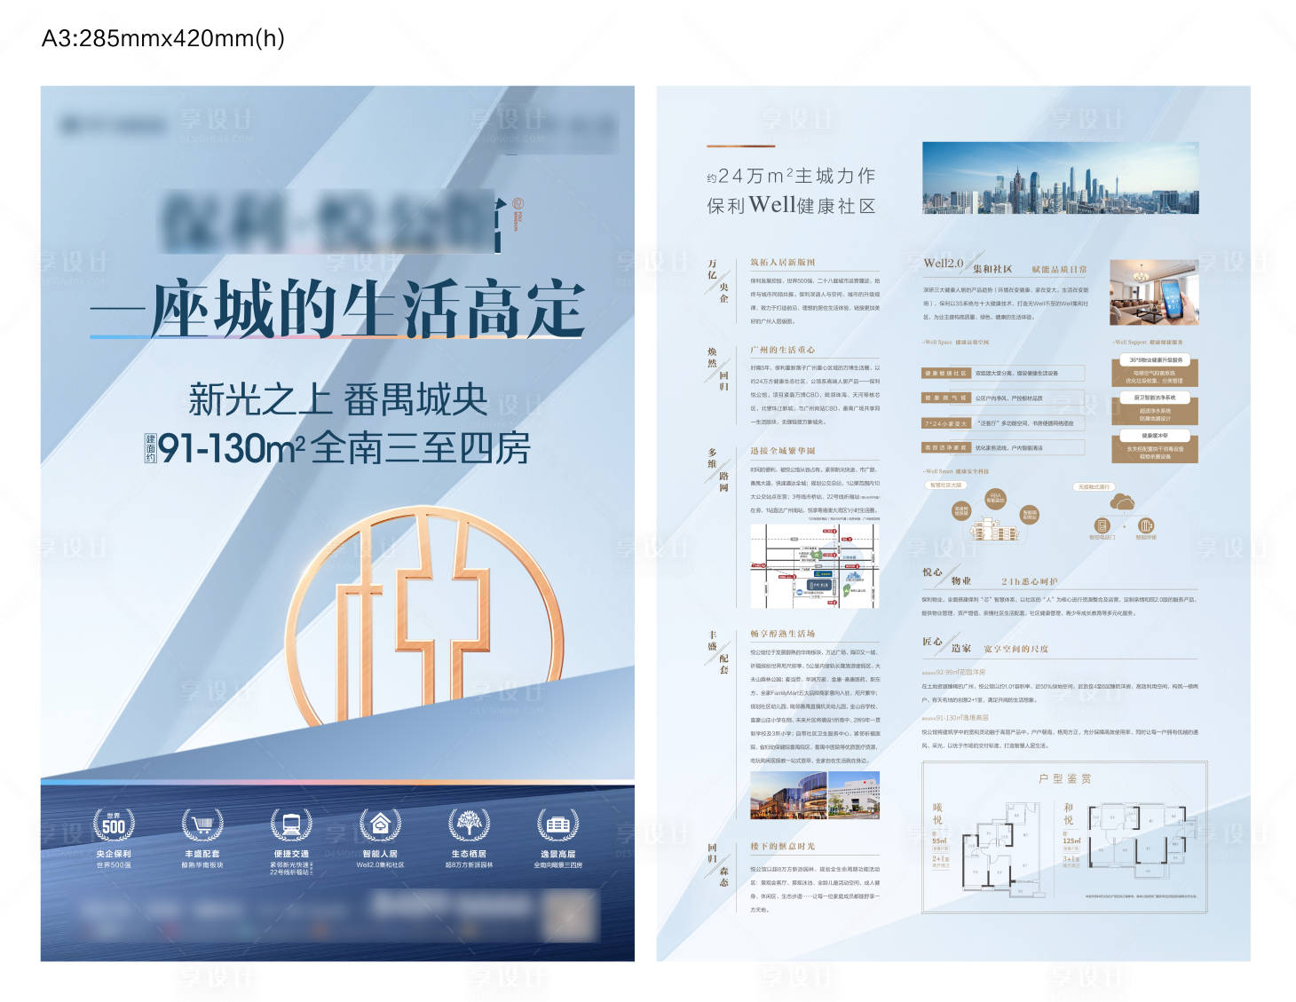Image resolution: width=1296 pixels, height=1002 pixels.
Task: Click the 智能呼梯 round icon
Action: 1146,525
